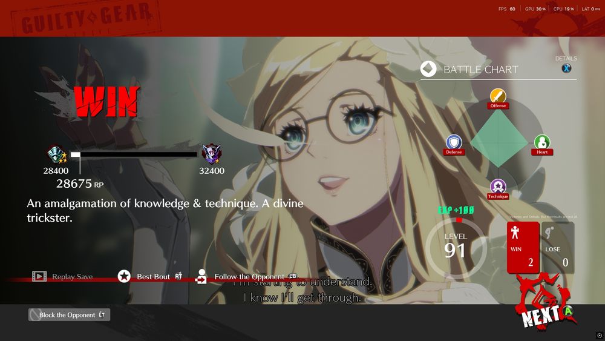Click the GPU 30% overlay readout
Viewport: 605px width, 341px height.
point(535,9)
